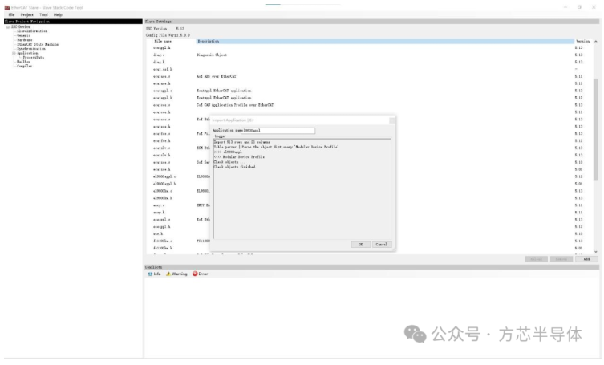The image size is (604, 365).
Task: Sort by File name column header
Action: (x=163, y=41)
